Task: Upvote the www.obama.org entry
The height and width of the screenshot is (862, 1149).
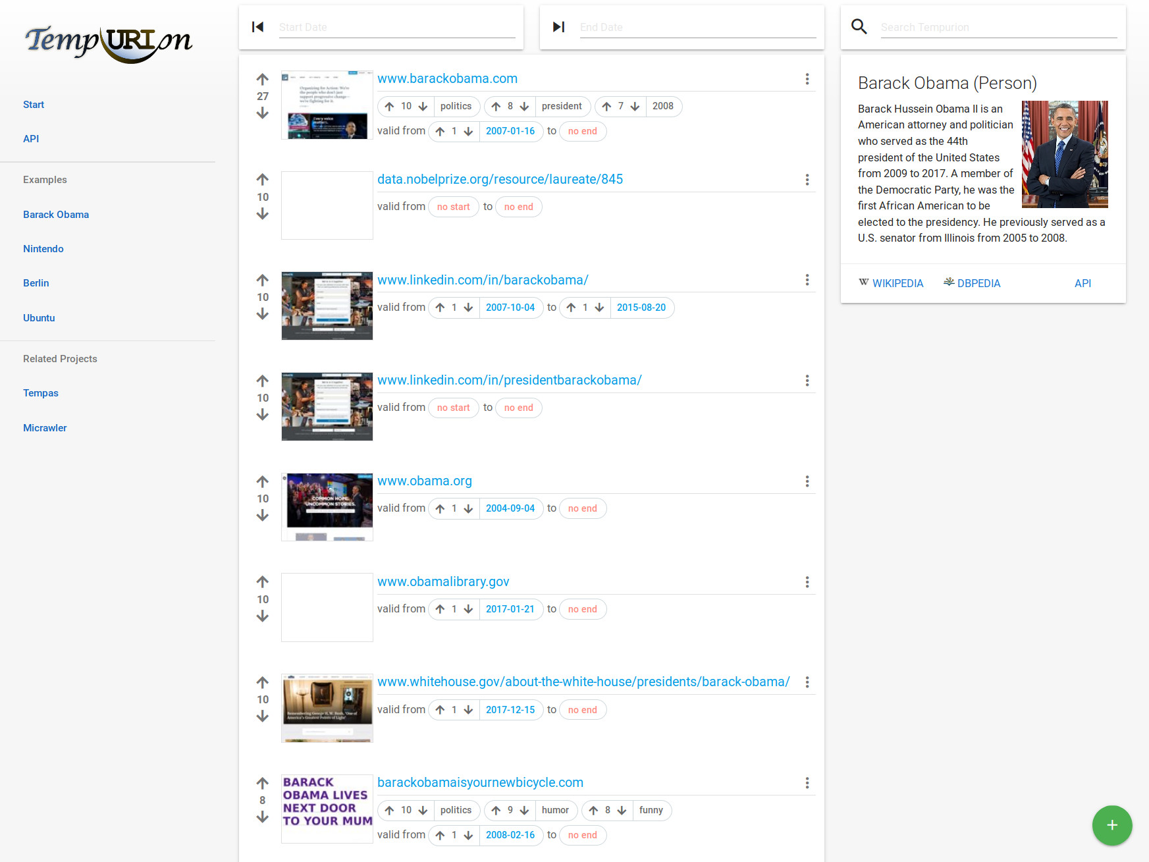Action: pos(263,482)
